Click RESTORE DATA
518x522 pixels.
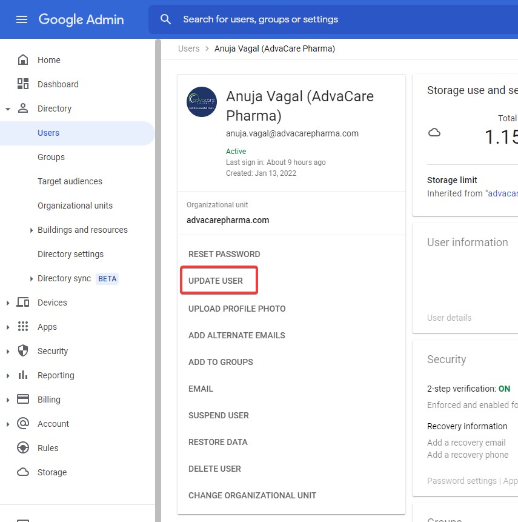click(218, 442)
